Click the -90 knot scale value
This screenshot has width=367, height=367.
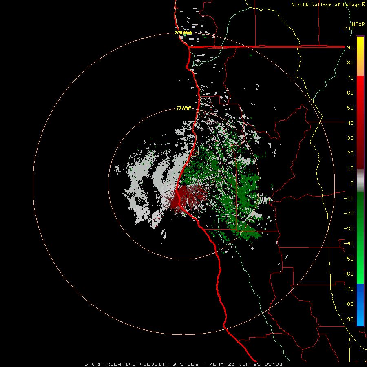click(x=349, y=319)
